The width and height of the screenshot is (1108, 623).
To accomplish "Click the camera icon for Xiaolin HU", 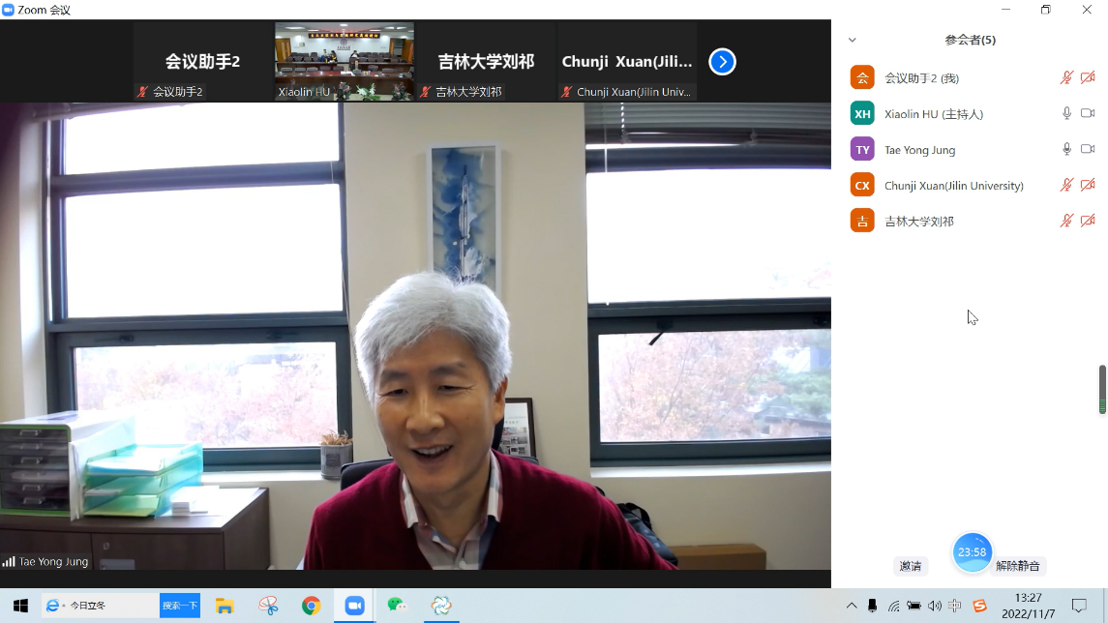I will click(1088, 113).
